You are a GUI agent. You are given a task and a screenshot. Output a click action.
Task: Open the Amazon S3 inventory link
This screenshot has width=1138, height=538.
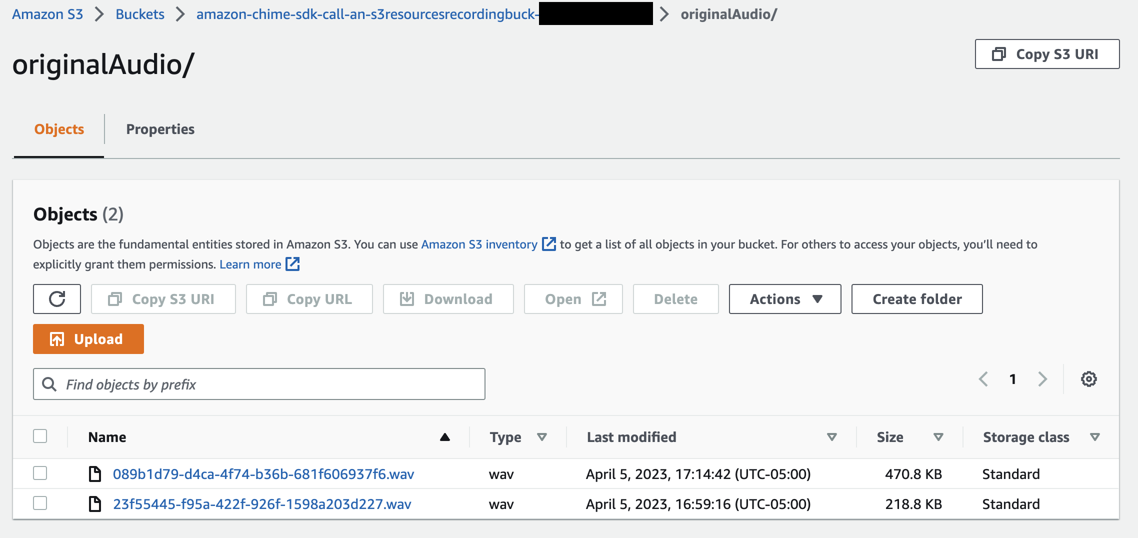pos(479,244)
